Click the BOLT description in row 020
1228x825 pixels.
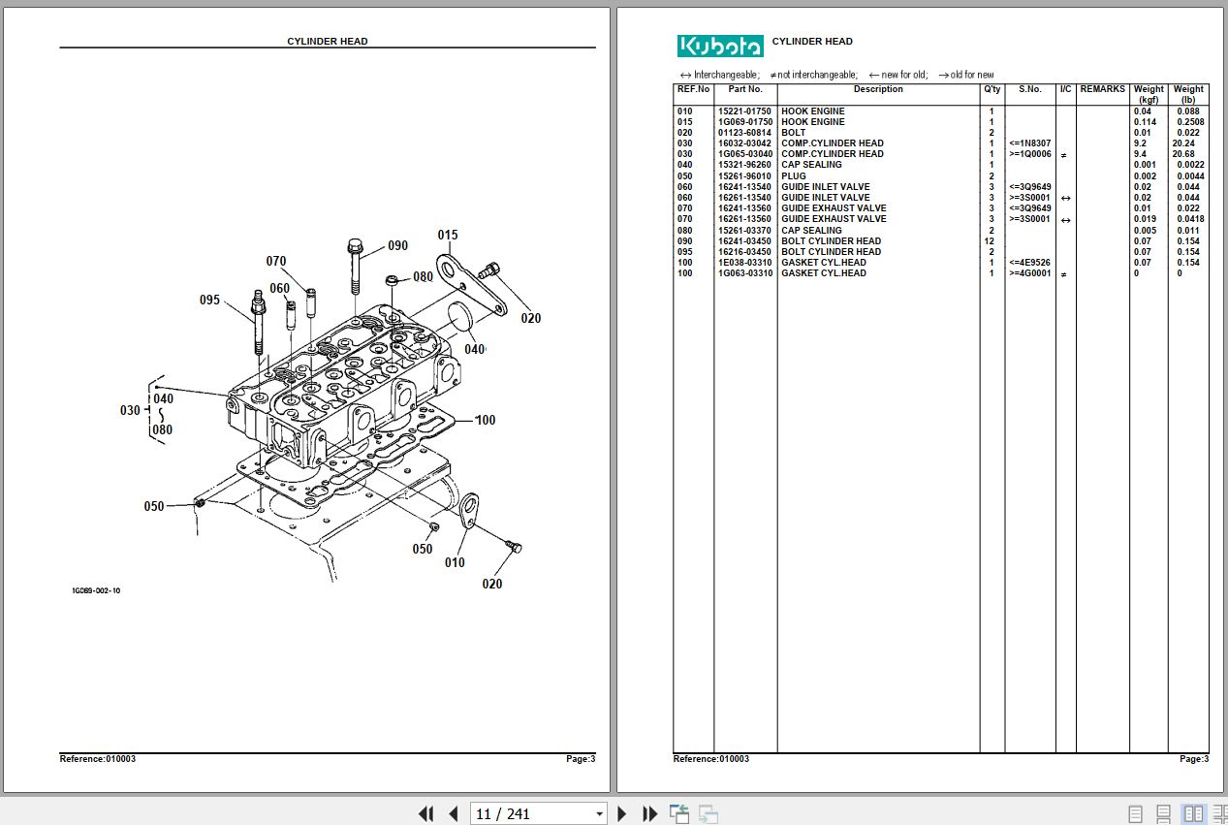tap(794, 133)
